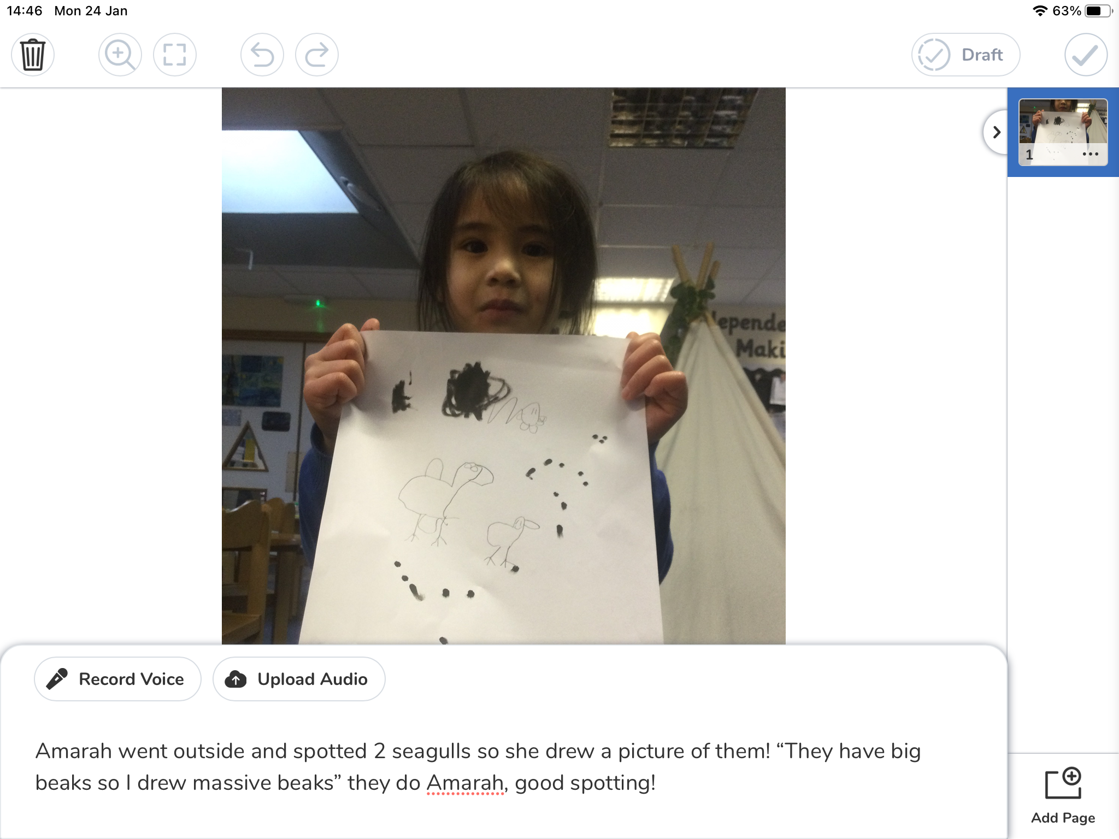Undo the last change
The height and width of the screenshot is (839, 1119).
[262, 55]
